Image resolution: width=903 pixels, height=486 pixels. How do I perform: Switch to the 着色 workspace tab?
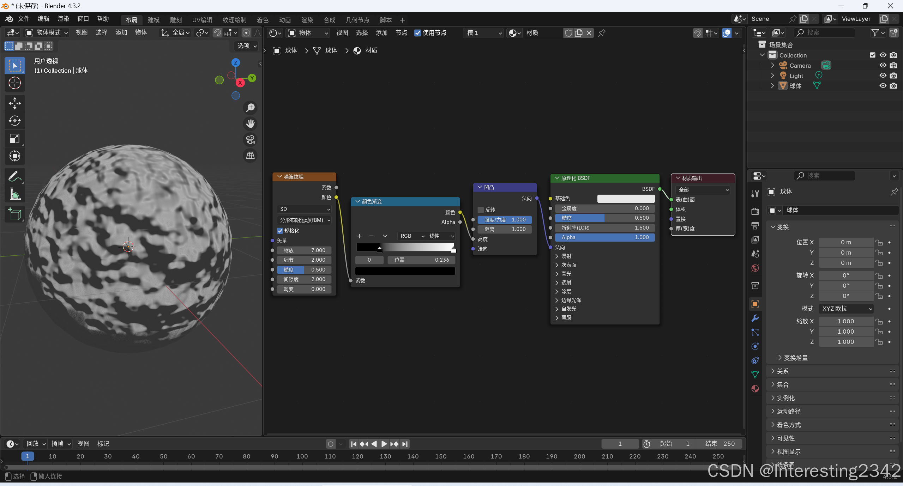point(262,20)
